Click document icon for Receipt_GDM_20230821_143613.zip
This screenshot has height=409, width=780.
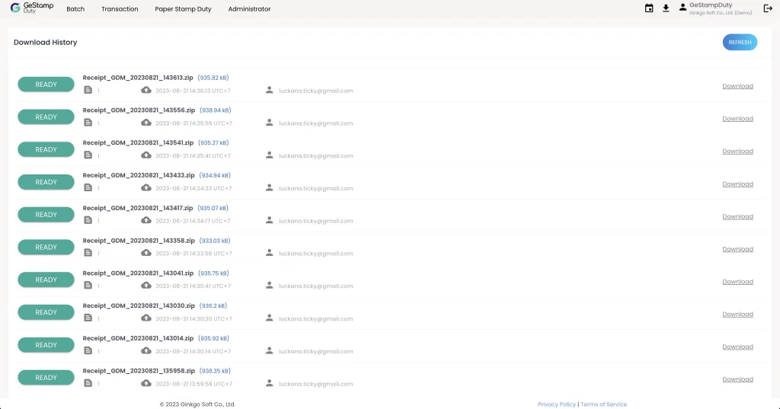(x=88, y=91)
